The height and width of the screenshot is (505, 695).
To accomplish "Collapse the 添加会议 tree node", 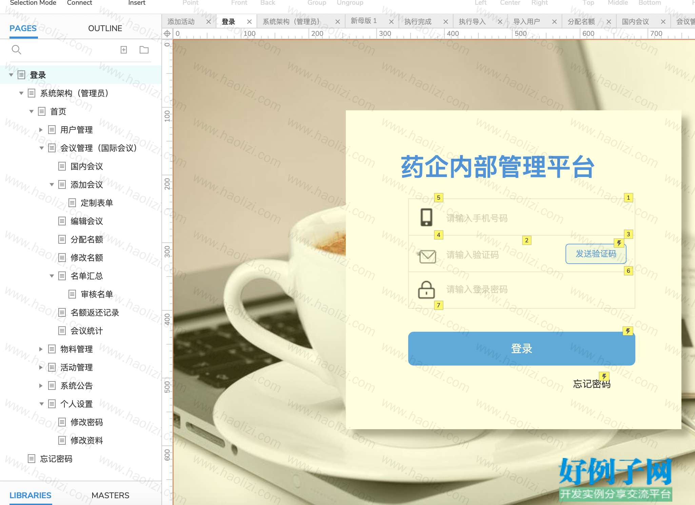I will coord(52,184).
